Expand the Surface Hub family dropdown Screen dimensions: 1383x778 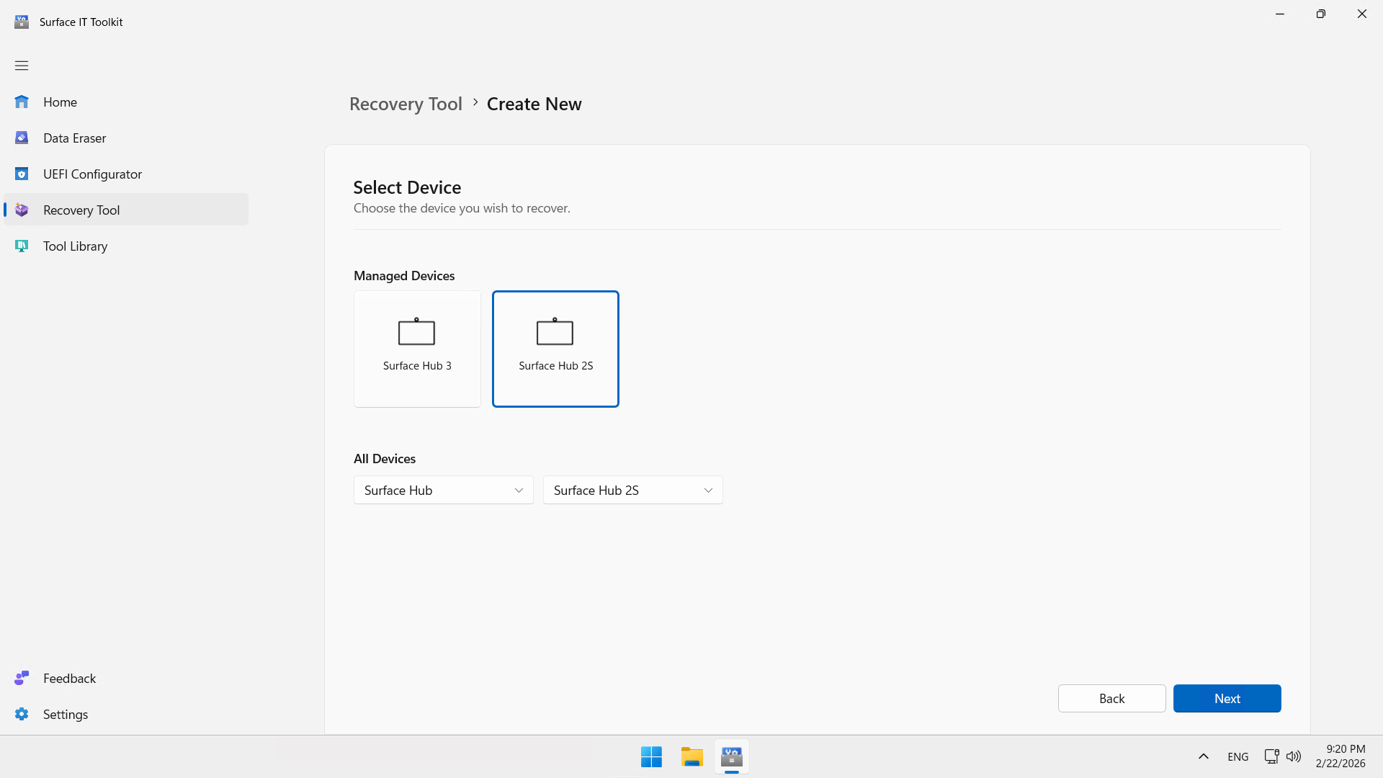click(443, 491)
